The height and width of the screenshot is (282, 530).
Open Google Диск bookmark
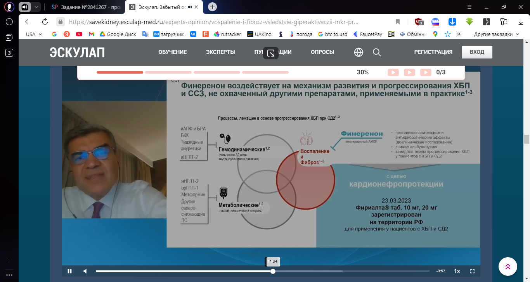(x=118, y=34)
